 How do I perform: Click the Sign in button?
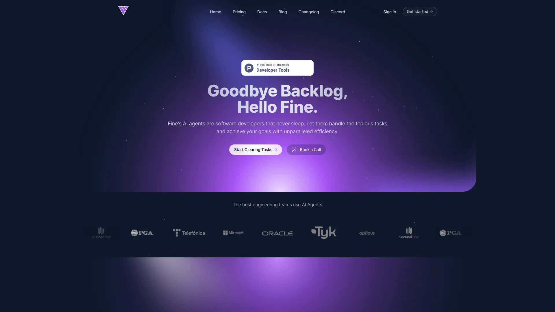click(390, 12)
